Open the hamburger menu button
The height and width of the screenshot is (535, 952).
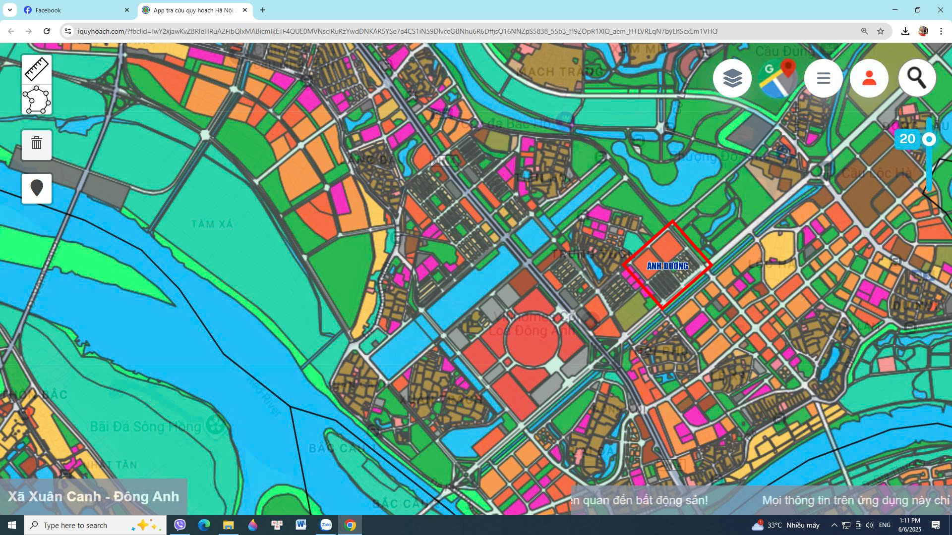(x=823, y=78)
